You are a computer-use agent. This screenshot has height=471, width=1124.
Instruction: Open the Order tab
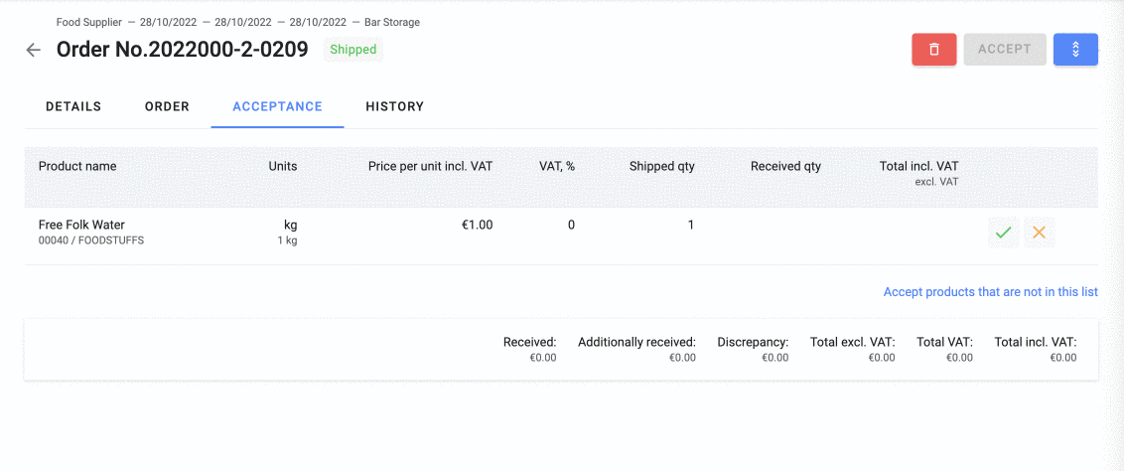tap(167, 106)
